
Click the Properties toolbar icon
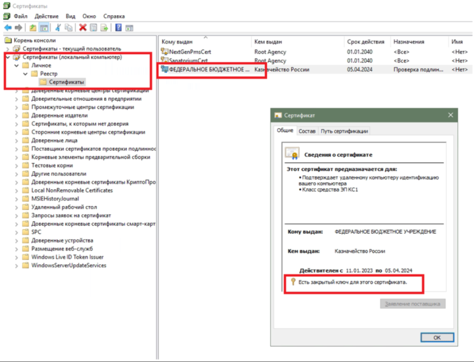[x=93, y=28]
